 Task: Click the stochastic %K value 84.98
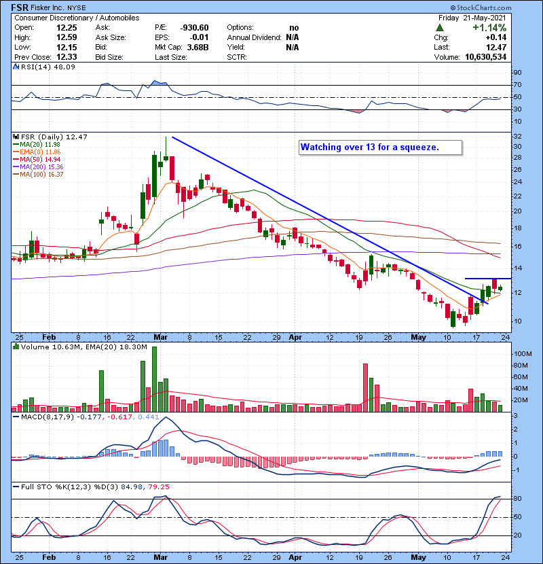point(131,487)
